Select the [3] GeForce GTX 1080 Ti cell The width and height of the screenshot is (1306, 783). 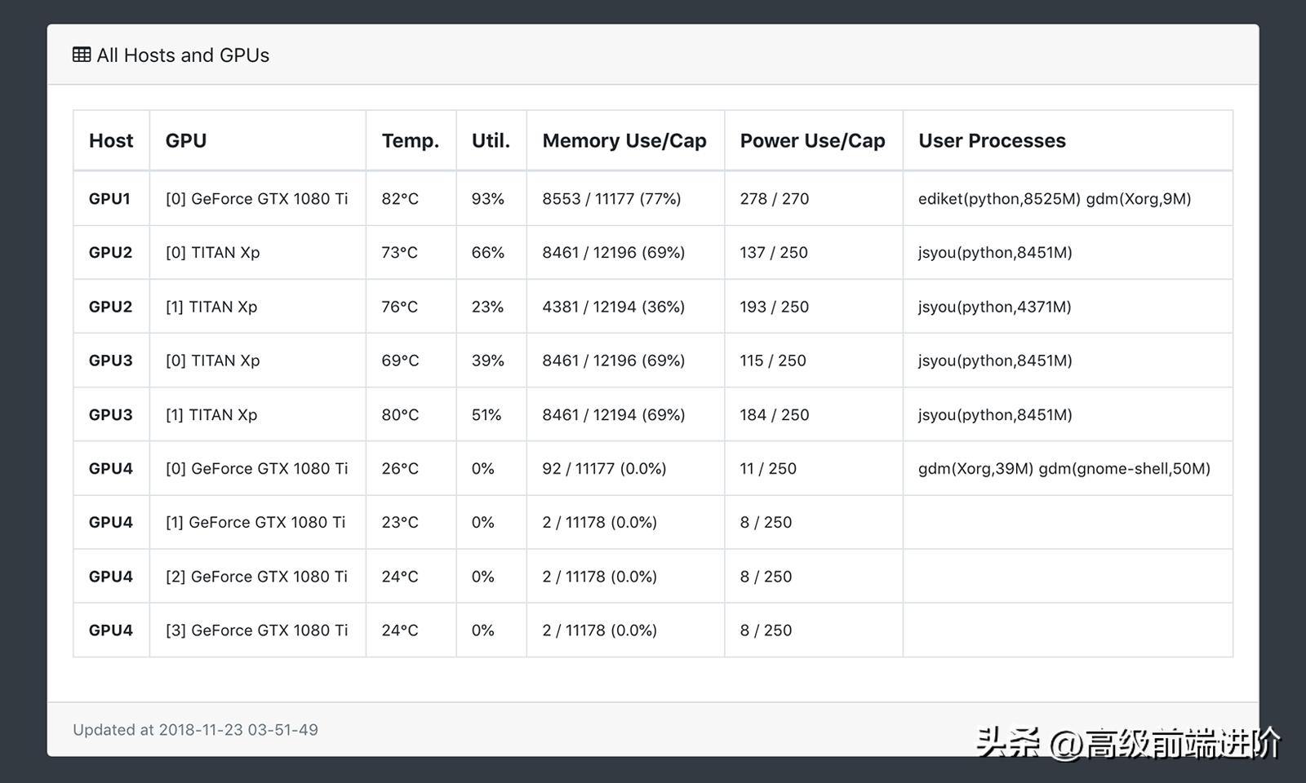(256, 630)
